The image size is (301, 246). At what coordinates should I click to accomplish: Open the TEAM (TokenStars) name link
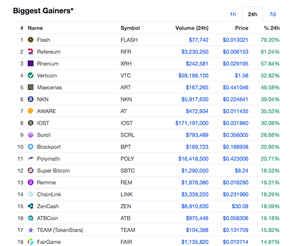pyautogui.click(x=60, y=230)
